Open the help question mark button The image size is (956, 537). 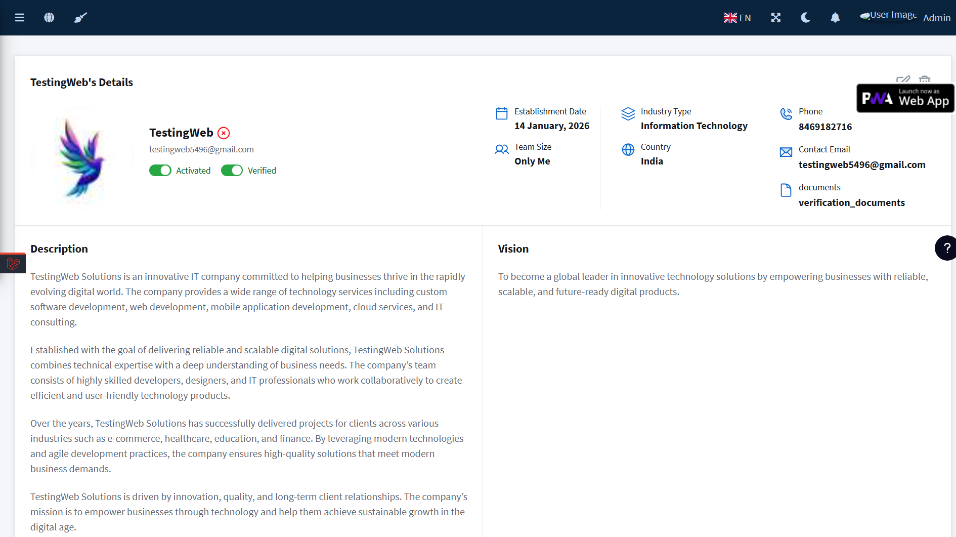coord(946,248)
